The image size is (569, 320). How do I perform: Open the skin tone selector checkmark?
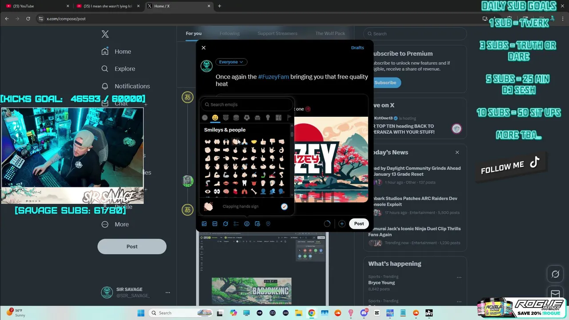tap(284, 207)
